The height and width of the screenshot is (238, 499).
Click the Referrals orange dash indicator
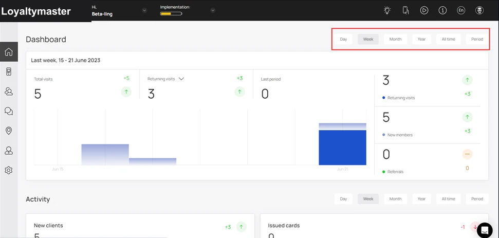tap(467, 154)
